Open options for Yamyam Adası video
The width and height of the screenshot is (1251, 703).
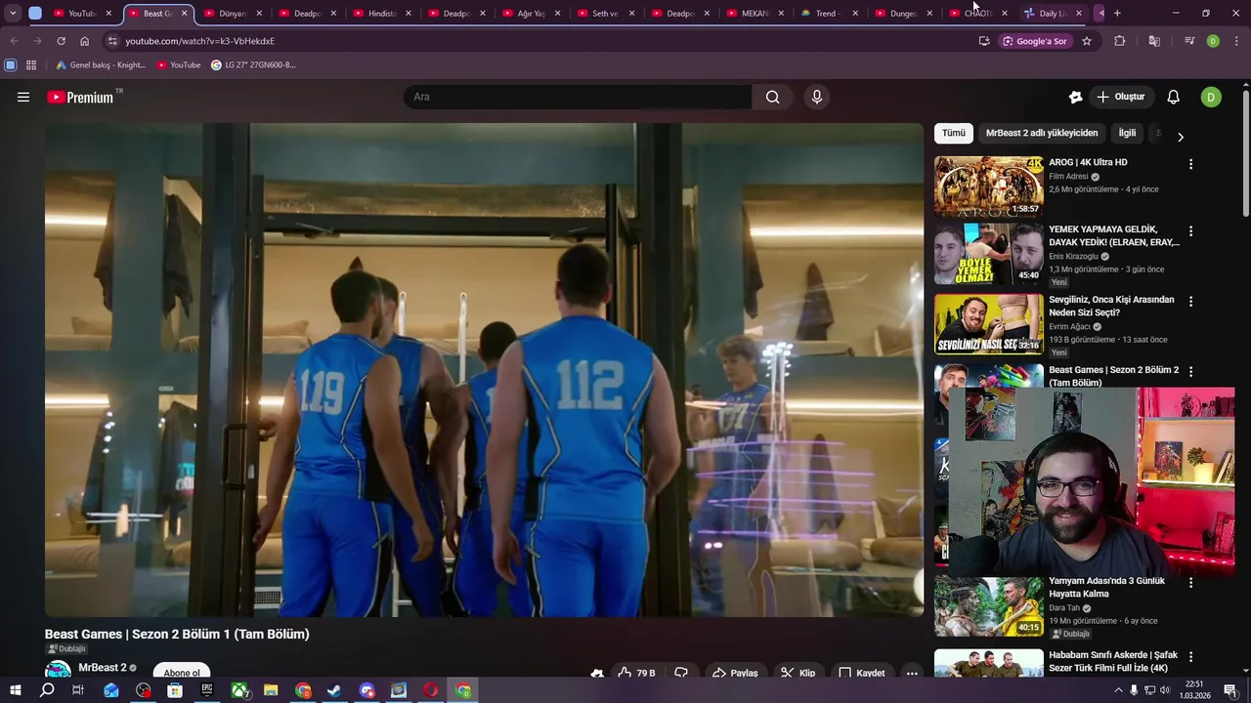[x=1190, y=583]
